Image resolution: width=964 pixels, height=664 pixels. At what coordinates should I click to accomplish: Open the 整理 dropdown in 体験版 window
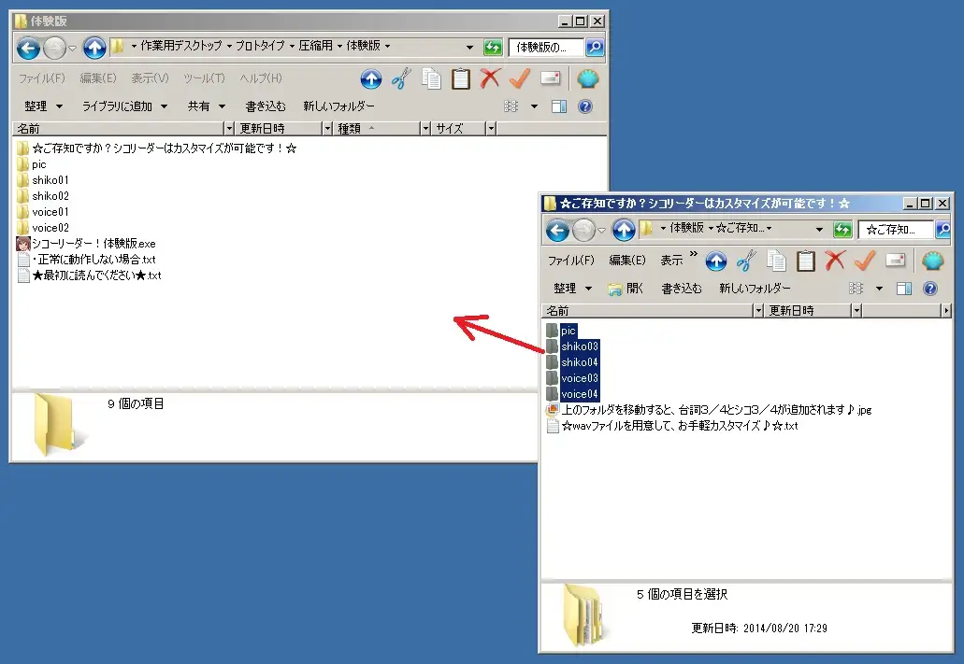pos(44,106)
